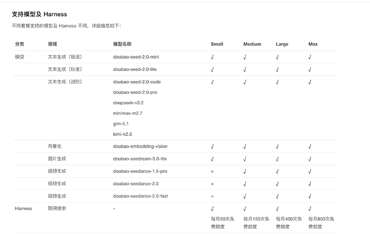
Task: Select minimax-m2.7 model name
Action: tap(128, 113)
